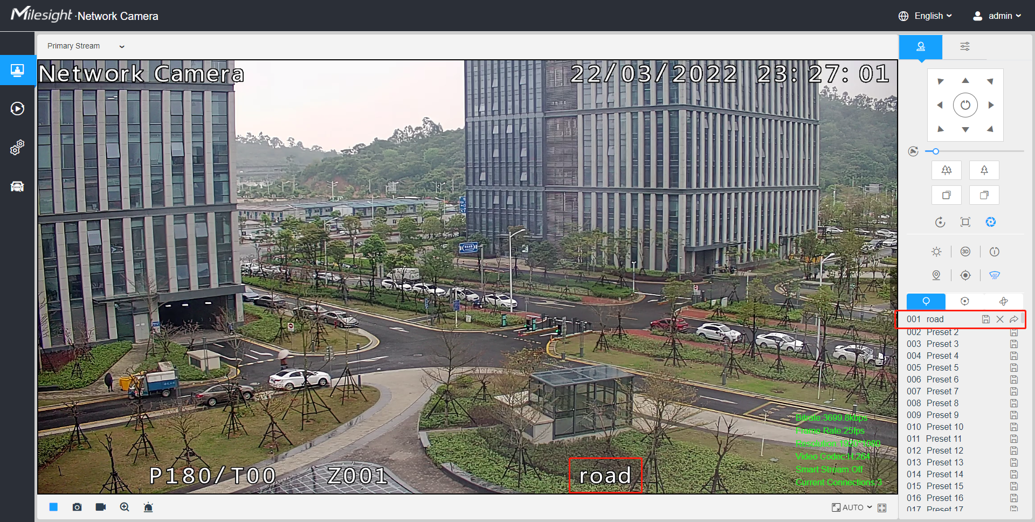Adjust the PTZ speed slider handle
The image size is (1035, 522).
pos(936,151)
